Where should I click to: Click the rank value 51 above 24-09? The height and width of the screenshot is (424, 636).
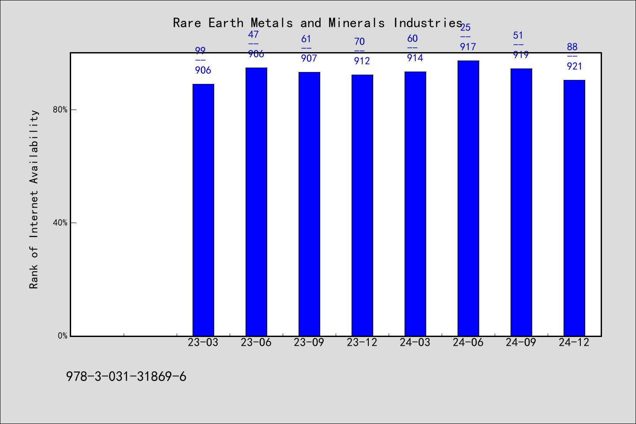[x=518, y=35]
